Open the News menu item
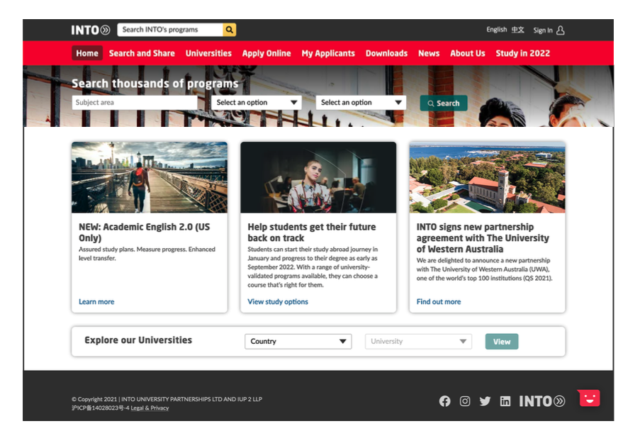The width and height of the screenshot is (640, 448). click(429, 53)
